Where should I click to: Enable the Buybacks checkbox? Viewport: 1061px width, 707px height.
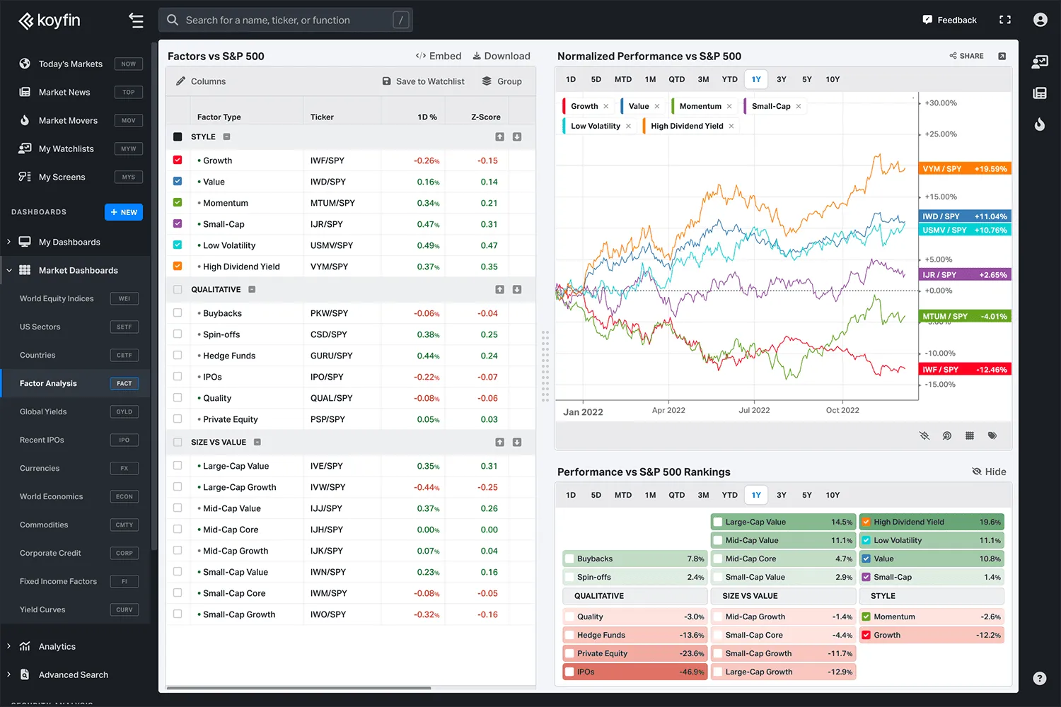[x=178, y=312]
